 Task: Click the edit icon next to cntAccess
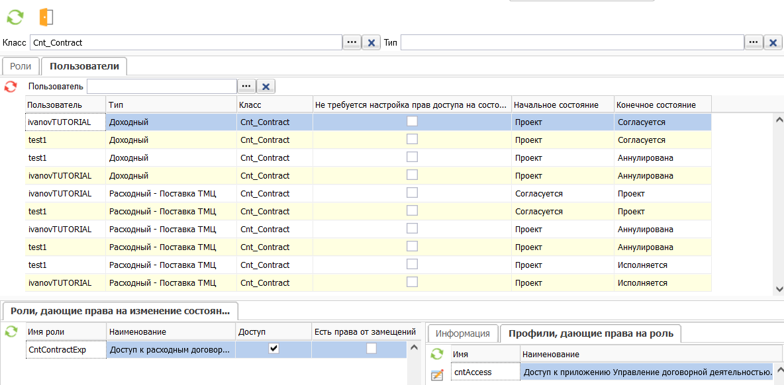437,375
